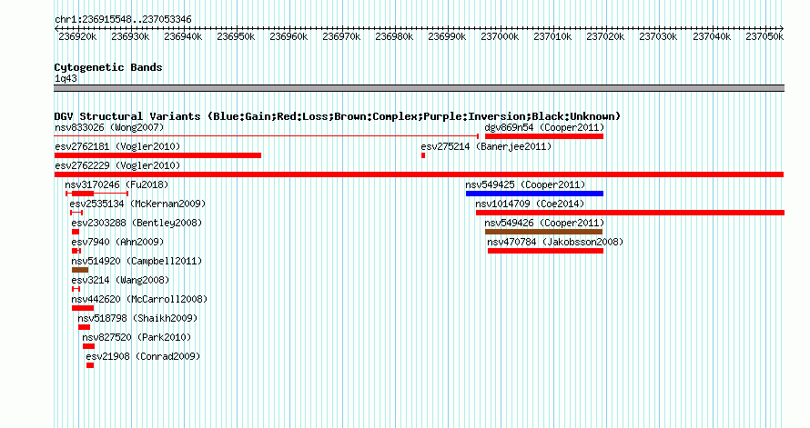Image resolution: width=810 pixels, height=428 pixels.
Task: Click the nsv833026 (Wong2007) variant label
Action: click(109, 127)
